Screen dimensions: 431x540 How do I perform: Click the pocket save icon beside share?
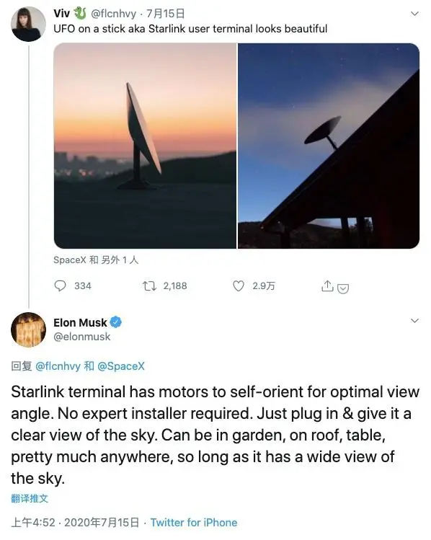(343, 288)
